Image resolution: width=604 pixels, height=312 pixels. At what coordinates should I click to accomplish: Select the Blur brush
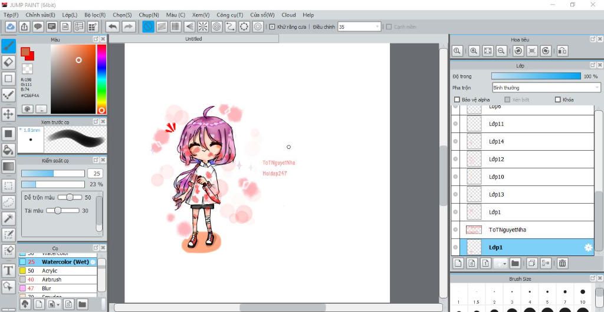pos(58,288)
